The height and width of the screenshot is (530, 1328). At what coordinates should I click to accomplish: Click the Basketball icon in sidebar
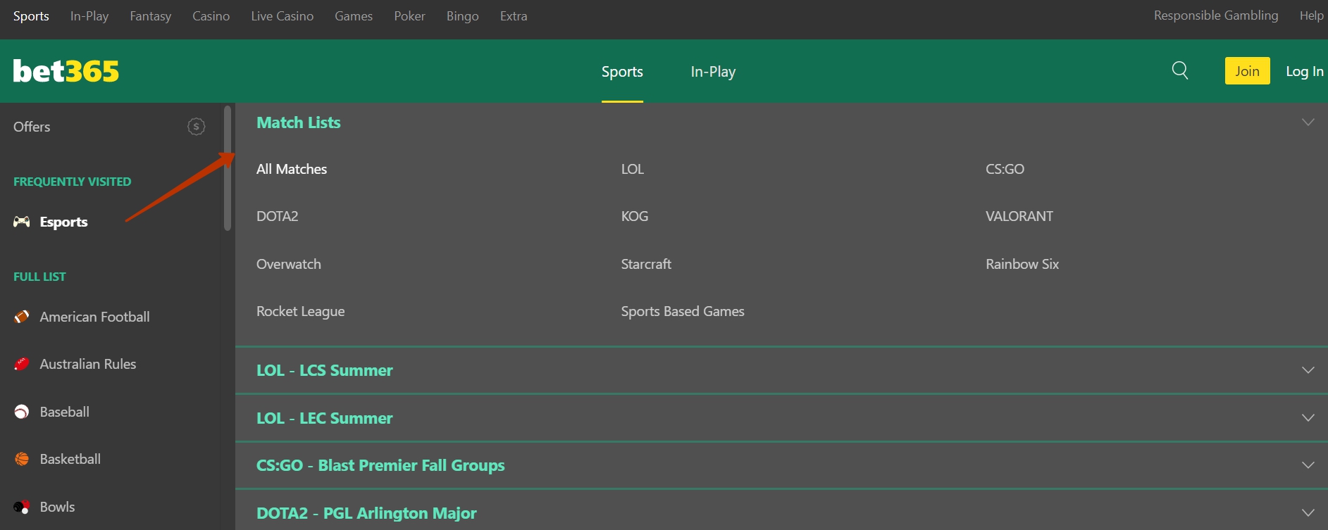(22, 459)
